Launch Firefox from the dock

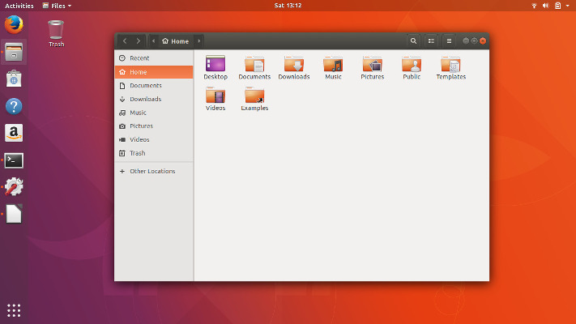click(x=14, y=24)
